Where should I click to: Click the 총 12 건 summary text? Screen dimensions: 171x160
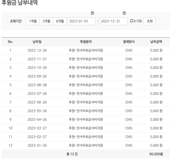click(72, 154)
